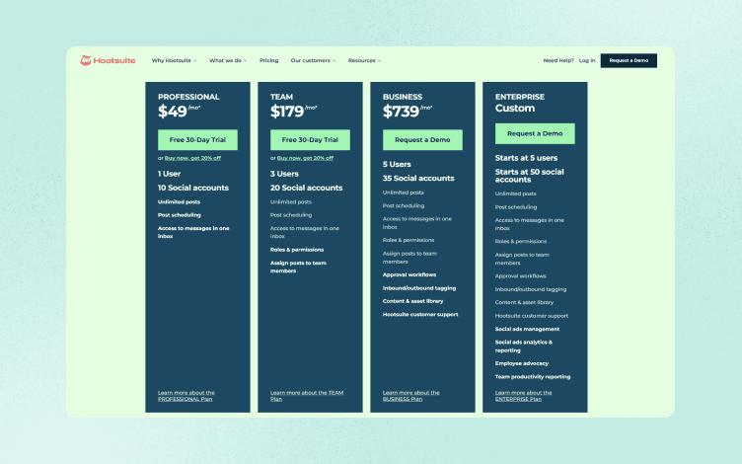
Task: Click the PROFESSIONAL plan heading
Action: [x=188, y=97]
